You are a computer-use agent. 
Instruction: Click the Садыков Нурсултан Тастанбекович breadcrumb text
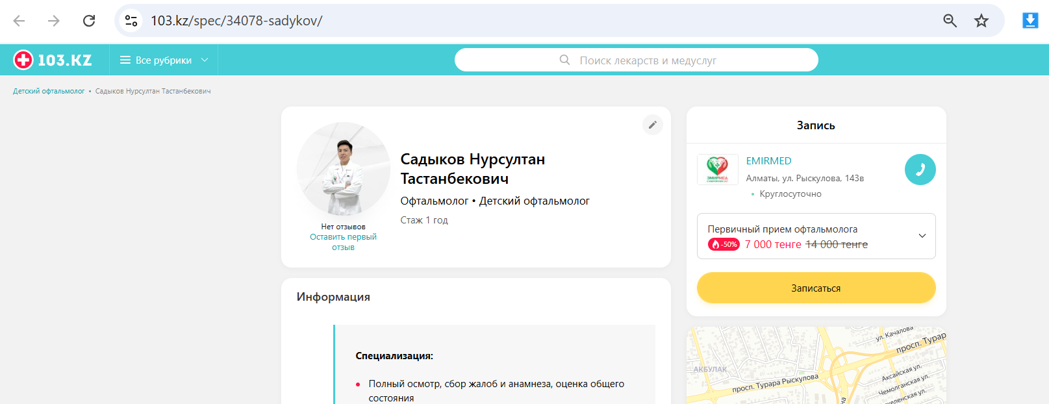click(153, 92)
